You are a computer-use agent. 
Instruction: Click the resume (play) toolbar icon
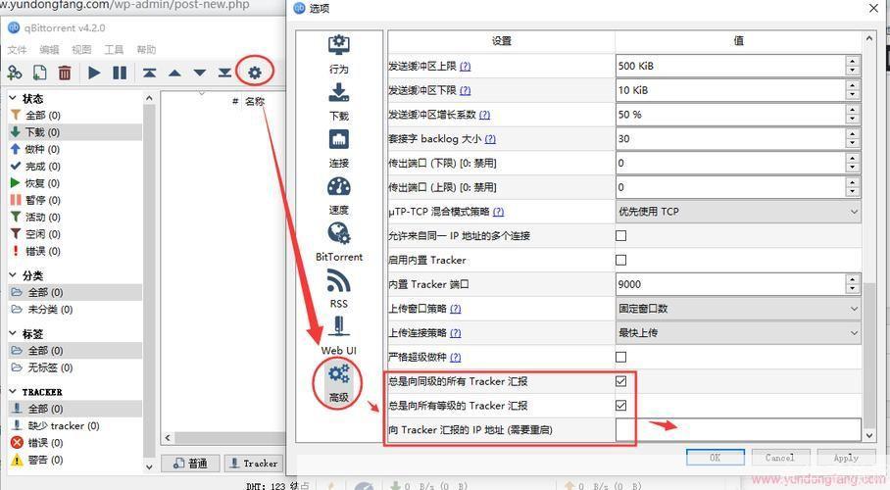click(94, 73)
